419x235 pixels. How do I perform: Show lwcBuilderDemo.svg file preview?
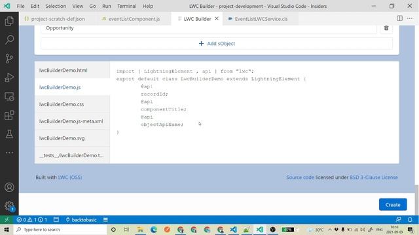[72, 138]
